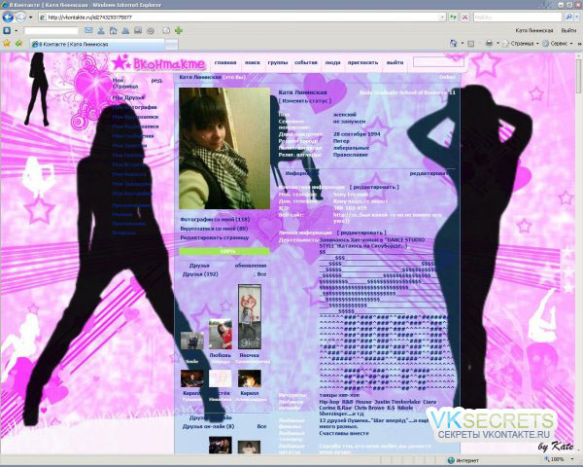This screenshot has height=467, width=583.
Task: Open Мои Друзья in left sidebar
Action: (128, 97)
